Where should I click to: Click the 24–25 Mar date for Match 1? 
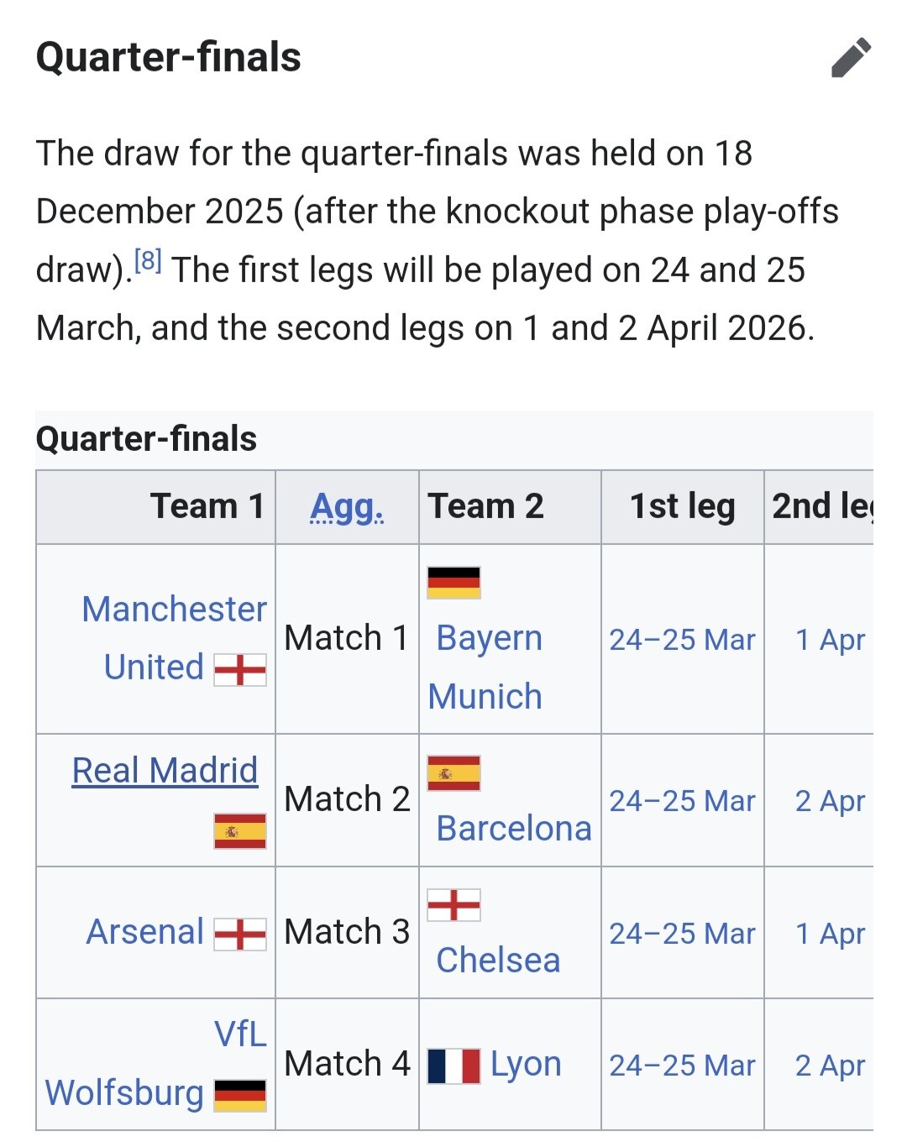(x=682, y=640)
